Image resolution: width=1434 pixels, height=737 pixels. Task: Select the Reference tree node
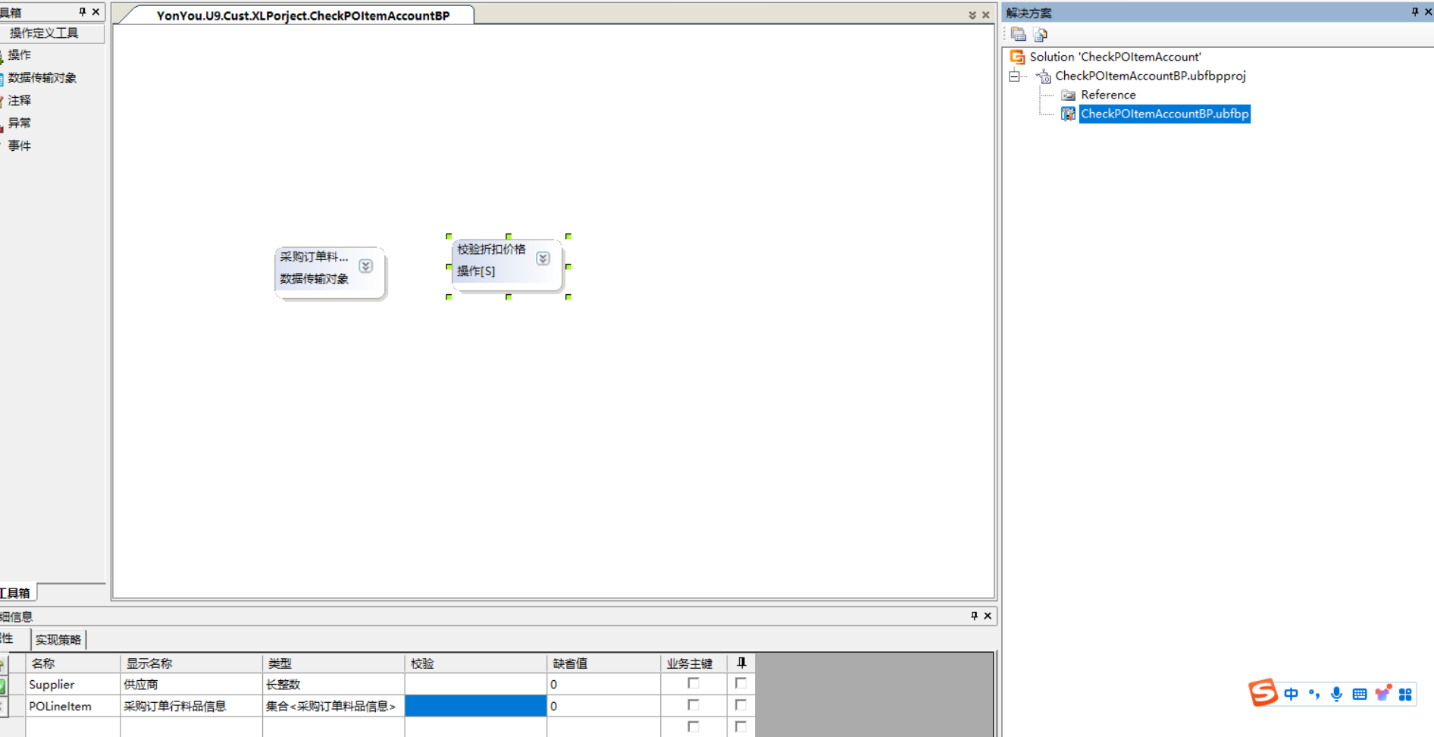(1108, 95)
